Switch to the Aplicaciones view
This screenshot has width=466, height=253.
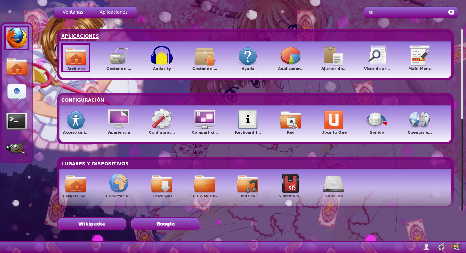click(114, 12)
